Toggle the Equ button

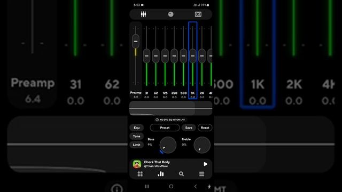pos(137,127)
